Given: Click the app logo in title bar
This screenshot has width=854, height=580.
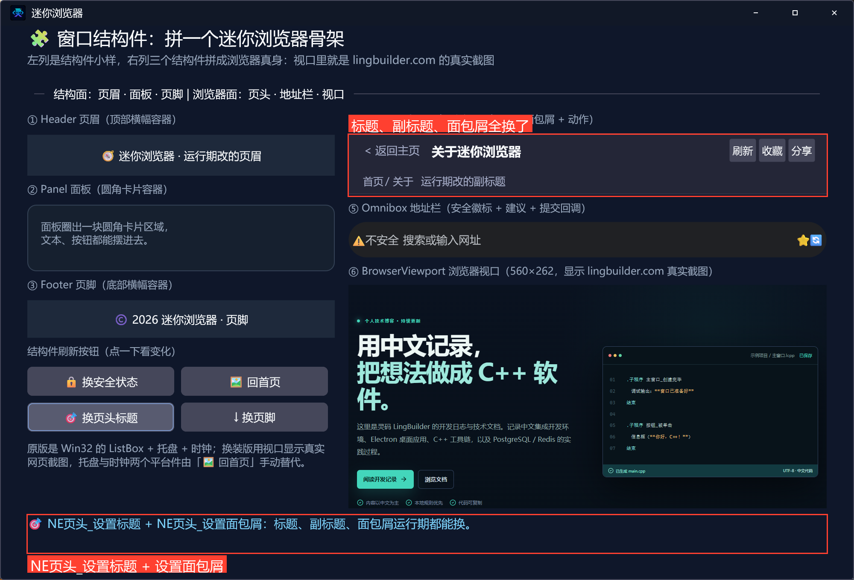Looking at the screenshot, I should (x=18, y=13).
